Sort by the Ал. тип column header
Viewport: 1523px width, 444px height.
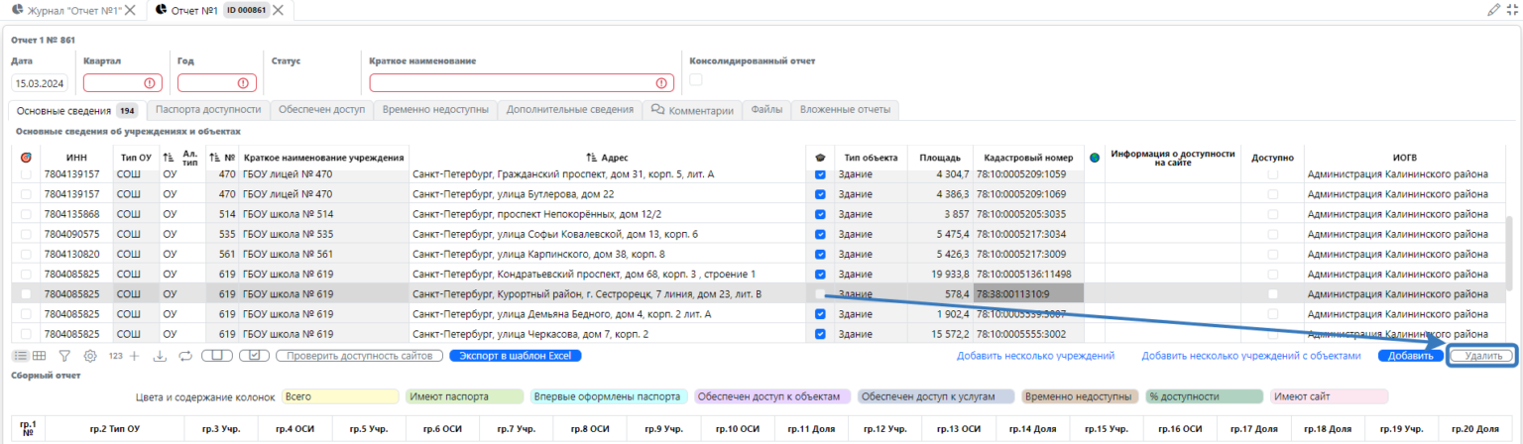pyautogui.click(x=190, y=157)
